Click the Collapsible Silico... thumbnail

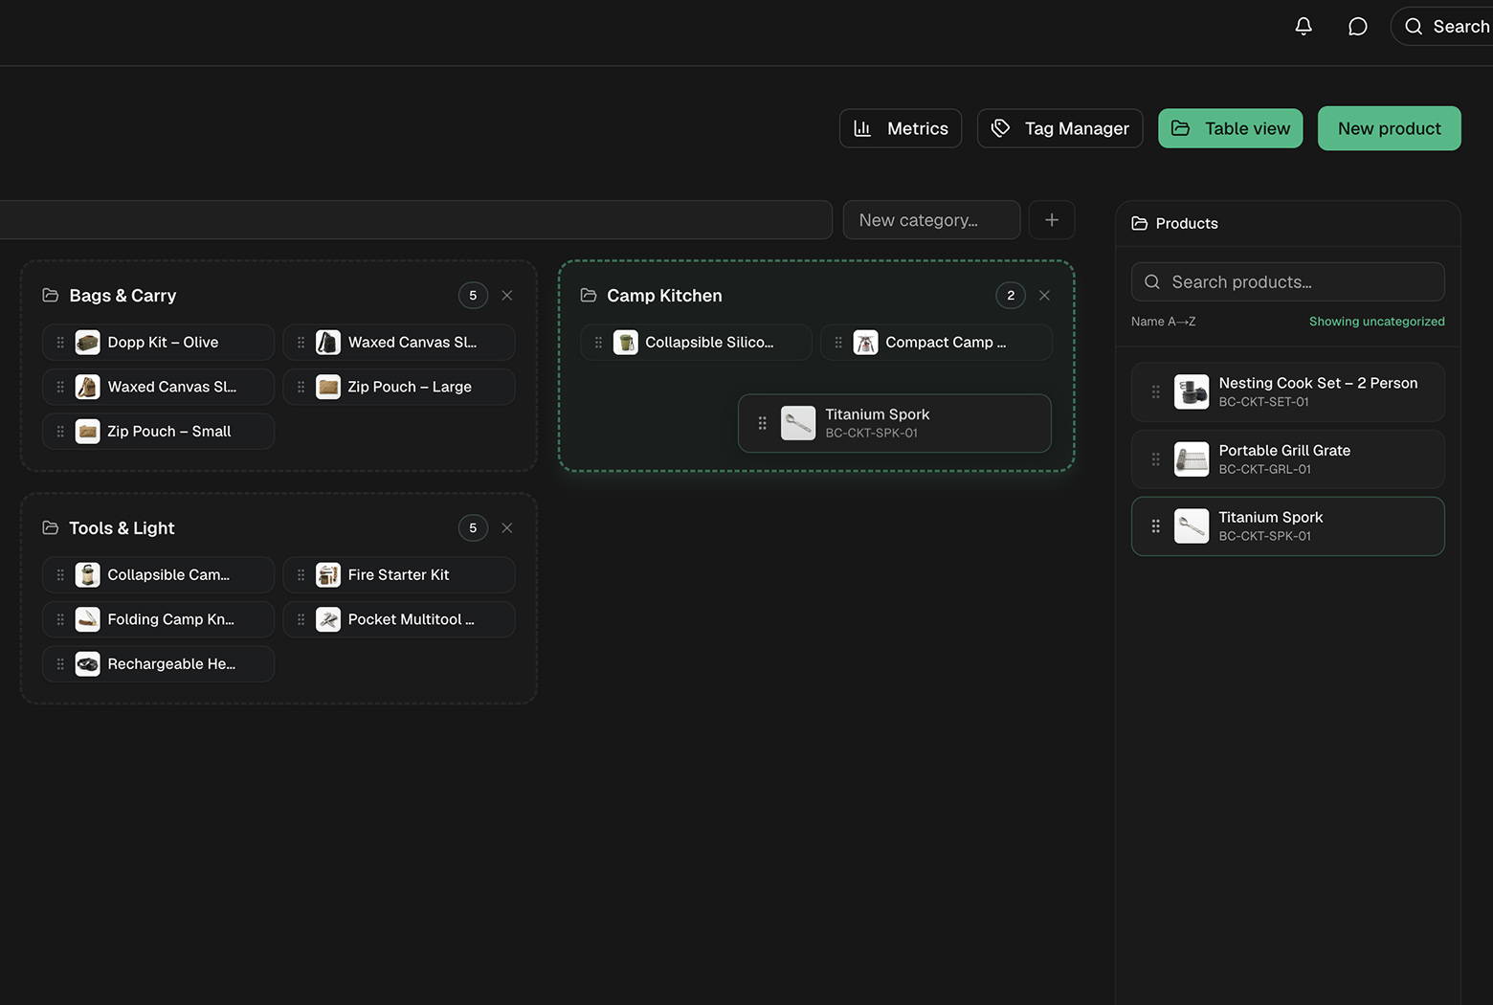(626, 343)
